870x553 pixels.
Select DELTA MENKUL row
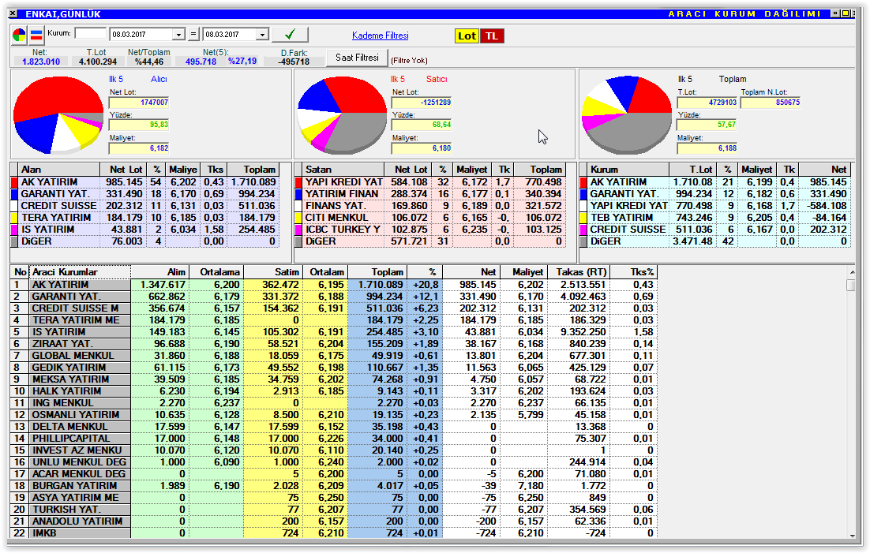(333, 427)
